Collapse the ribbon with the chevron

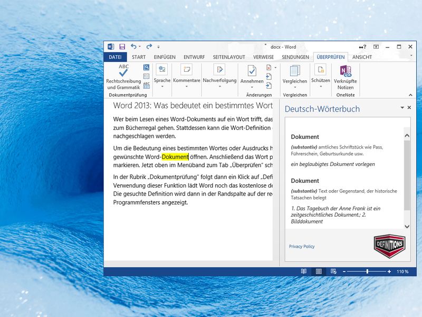click(410, 95)
